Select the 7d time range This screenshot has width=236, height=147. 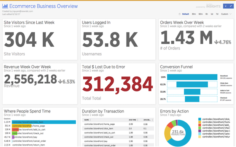(217, 14)
